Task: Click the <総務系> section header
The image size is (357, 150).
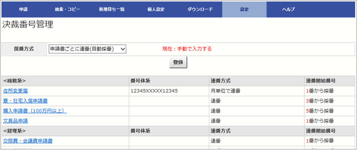Action: [x=15, y=81]
